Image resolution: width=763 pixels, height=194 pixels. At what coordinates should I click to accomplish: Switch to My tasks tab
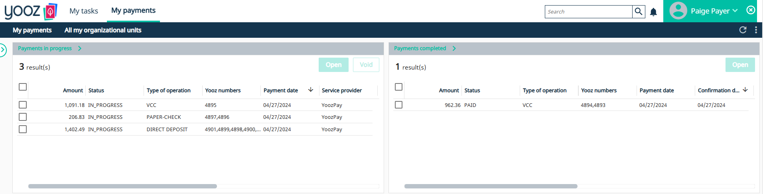84,11
